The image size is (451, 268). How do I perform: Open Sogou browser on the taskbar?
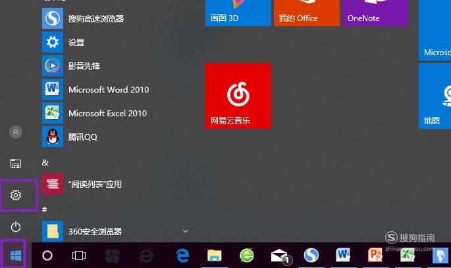click(x=311, y=255)
